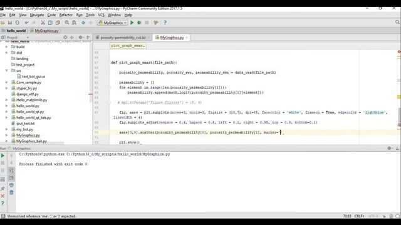Expand the dist folder

point(7,52)
